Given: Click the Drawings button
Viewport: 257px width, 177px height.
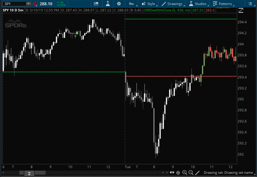Looking at the screenshot, I should coord(173,4).
